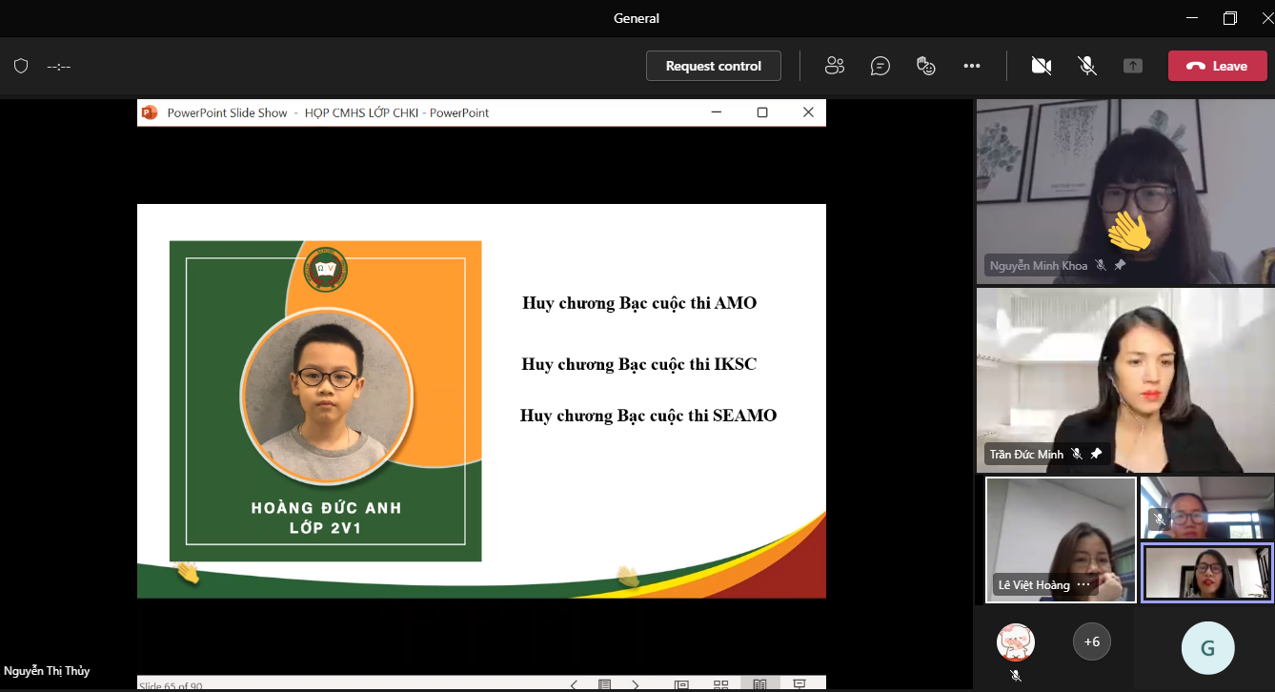The height and width of the screenshot is (692, 1275).
Task: Click the shield security icon
Action: [21, 66]
